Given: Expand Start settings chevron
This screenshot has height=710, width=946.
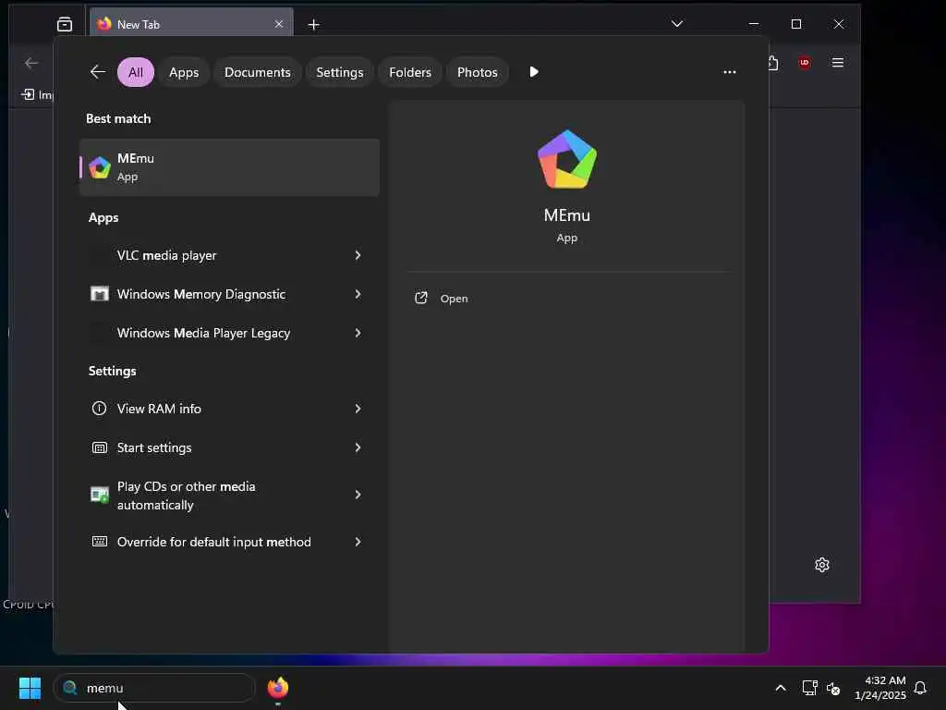Looking at the screenshot, I should click(x=358, y=447).
